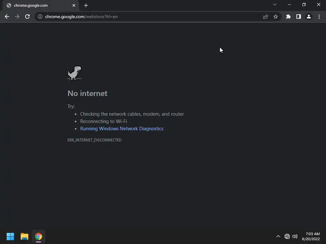Screen dimensions: 326x244
Task: Click the offline dinosaur image
Action: pyautogui.click(x=74, y=73)
